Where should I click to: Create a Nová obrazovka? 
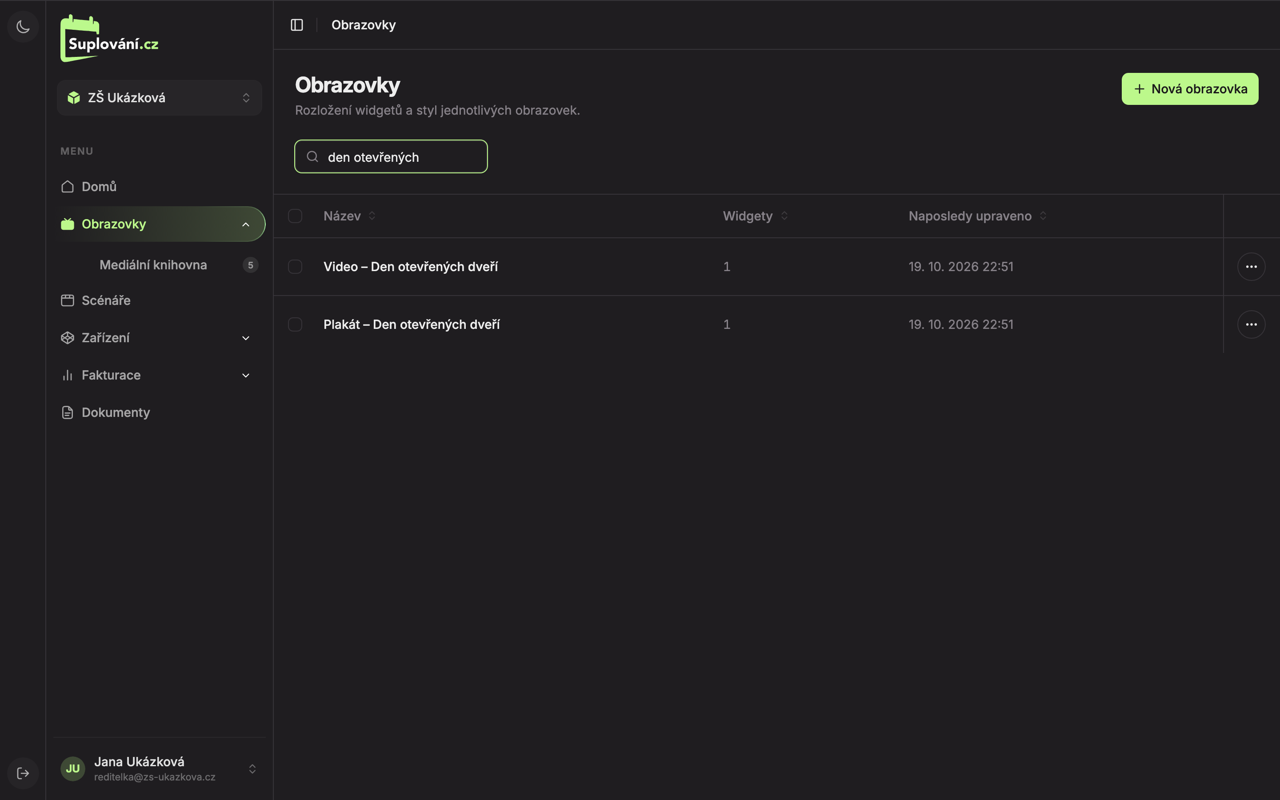pos(1189,89)
